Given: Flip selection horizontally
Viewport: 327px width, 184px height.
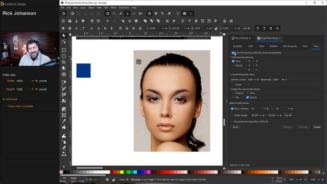Looking at the screenshot, I should coord(105,28).
